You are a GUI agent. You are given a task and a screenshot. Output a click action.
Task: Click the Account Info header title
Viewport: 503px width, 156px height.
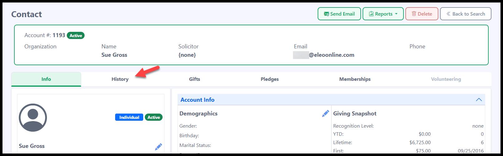pyautogui.click(x=198, y=100)
